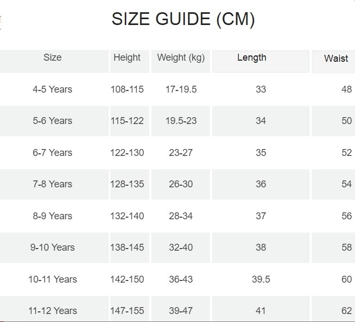Screen dimensions: 355x322
Task: Select the 147-155 height cell
Action: click(x=127, y=311)
